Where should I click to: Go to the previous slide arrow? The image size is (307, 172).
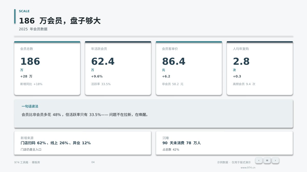(x=259, y=160)
